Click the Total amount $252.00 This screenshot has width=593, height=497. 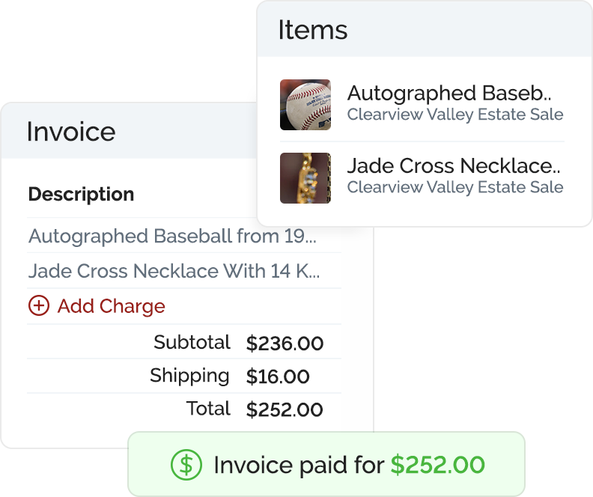pyautogui.click(x=285, y=409)
